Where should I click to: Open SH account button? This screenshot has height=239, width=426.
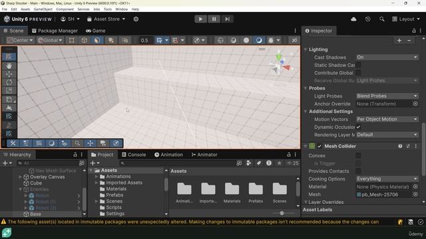tap(70, 19)
